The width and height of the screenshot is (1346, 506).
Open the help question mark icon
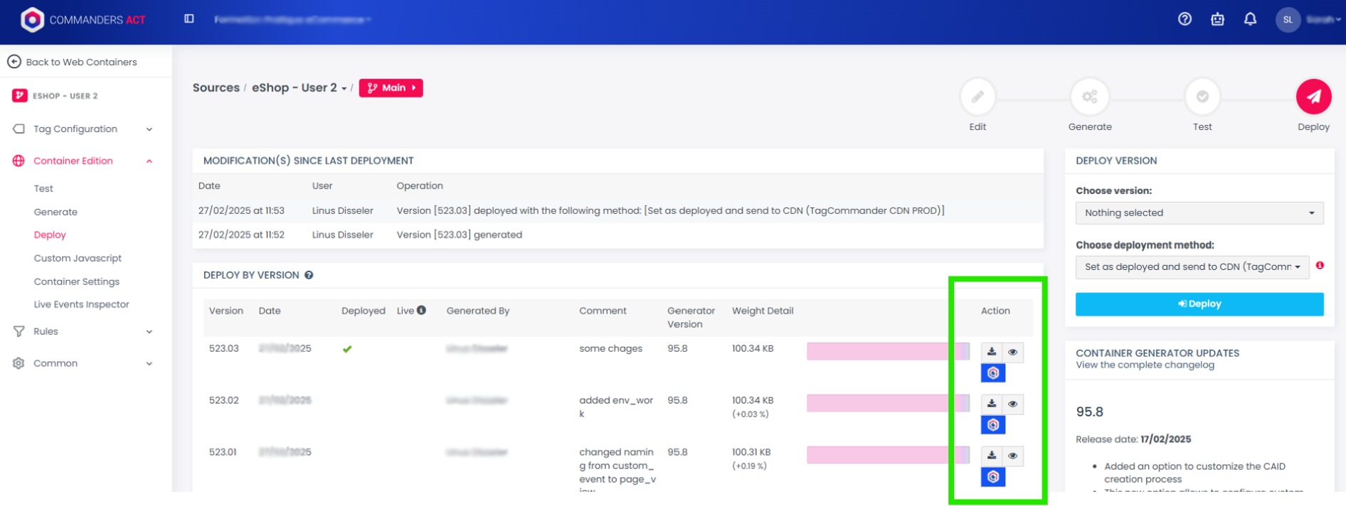(x=1185, y=19)
